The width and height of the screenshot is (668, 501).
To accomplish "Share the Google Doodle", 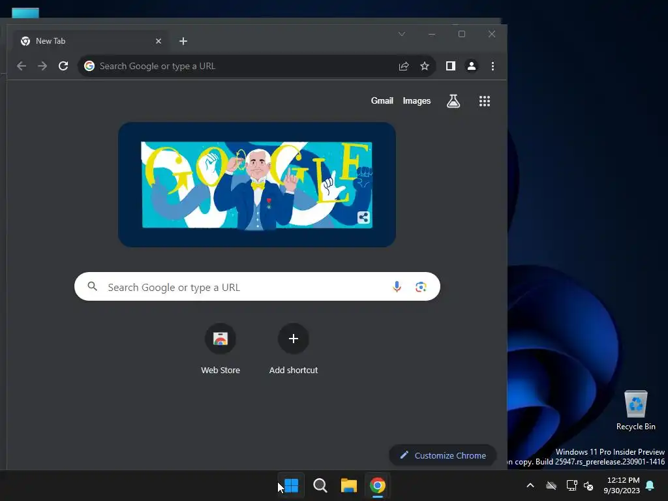I will [363, 218].
